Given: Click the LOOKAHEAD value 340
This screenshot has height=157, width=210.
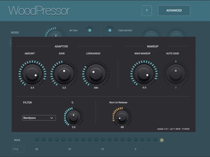Looking at the screenshot, I should [96, 88].
